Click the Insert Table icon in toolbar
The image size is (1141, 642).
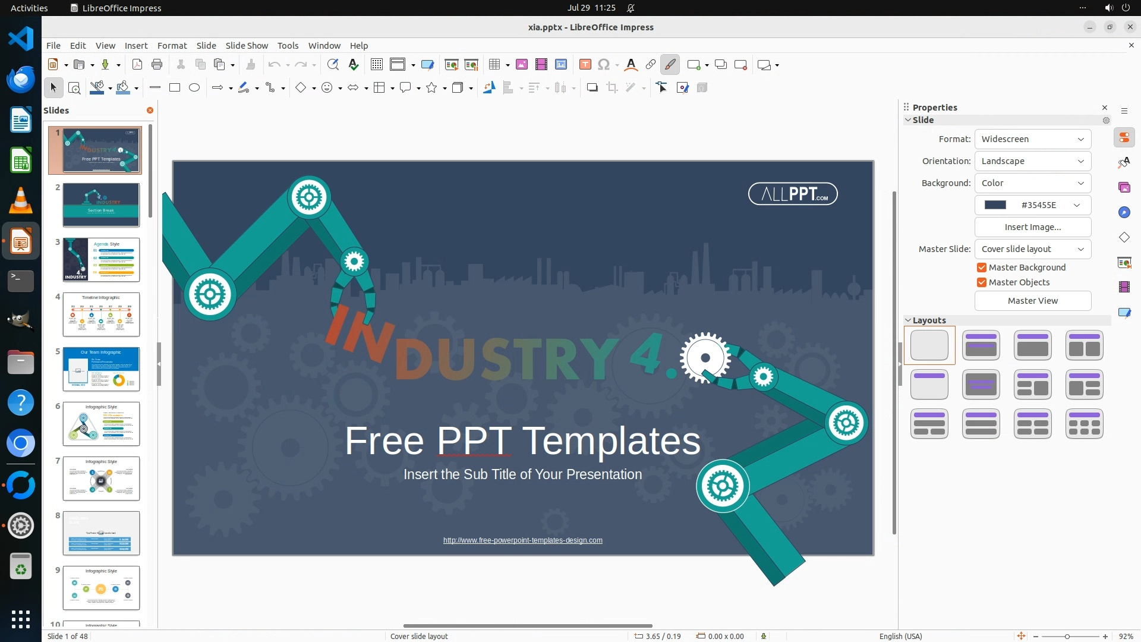494,65
